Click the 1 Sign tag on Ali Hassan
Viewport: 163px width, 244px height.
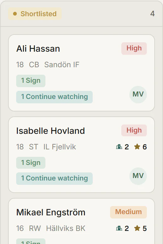tap(31, 81)
